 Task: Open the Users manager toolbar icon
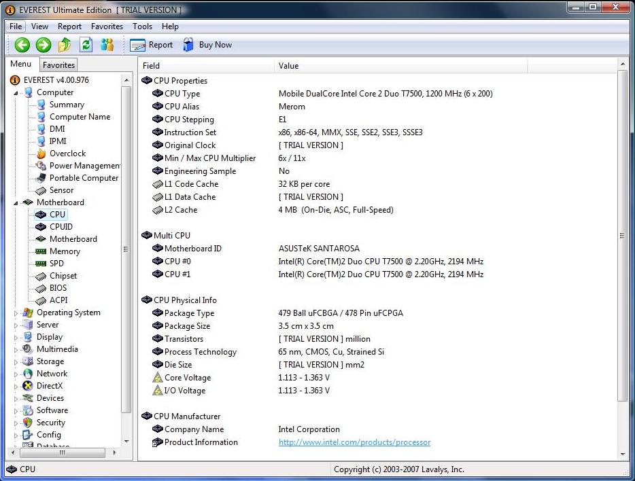coord(107,45)
